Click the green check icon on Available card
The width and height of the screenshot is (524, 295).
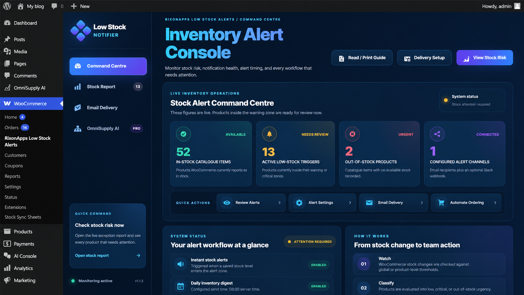pos(183,134)
